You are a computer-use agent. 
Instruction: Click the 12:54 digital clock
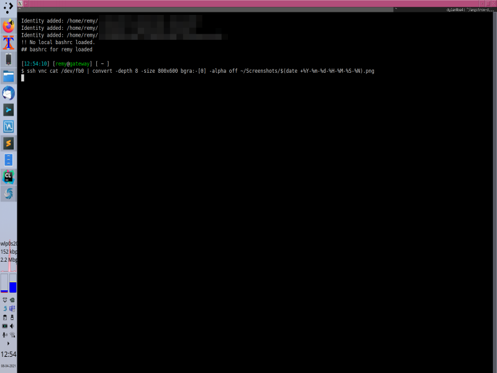tap(8, 354)
